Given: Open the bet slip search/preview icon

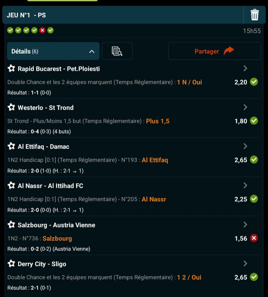Looking at the screenshot, I should (117, 51).
